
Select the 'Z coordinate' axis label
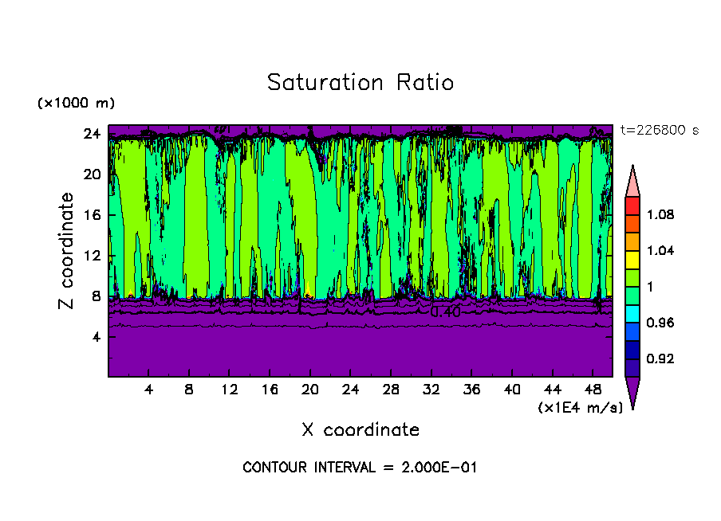pyautogui.click(x=68, y=251)
